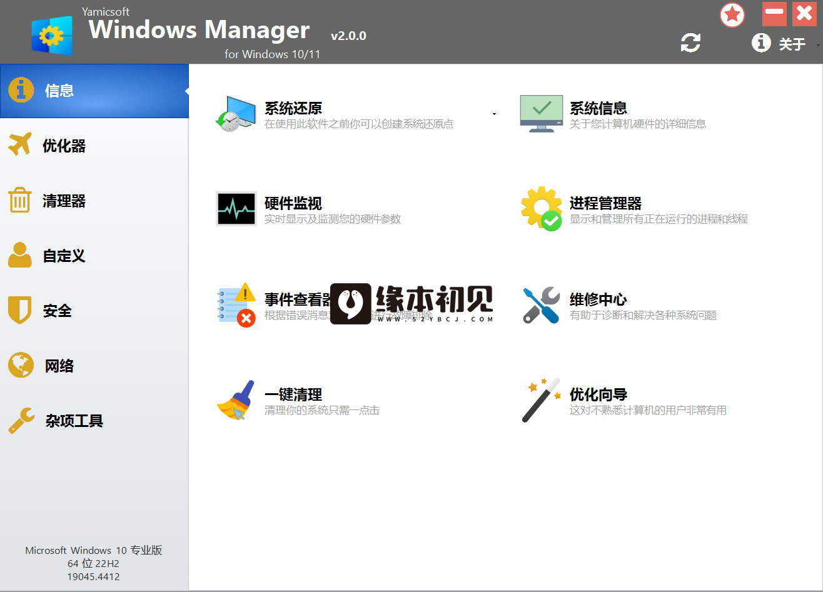Click the refresh arrows icon in header
823x592 pixels.
tap(690, 43)
